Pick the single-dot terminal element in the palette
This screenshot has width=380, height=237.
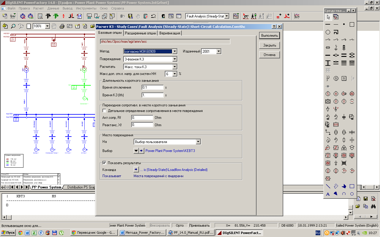tap(344, 24)
